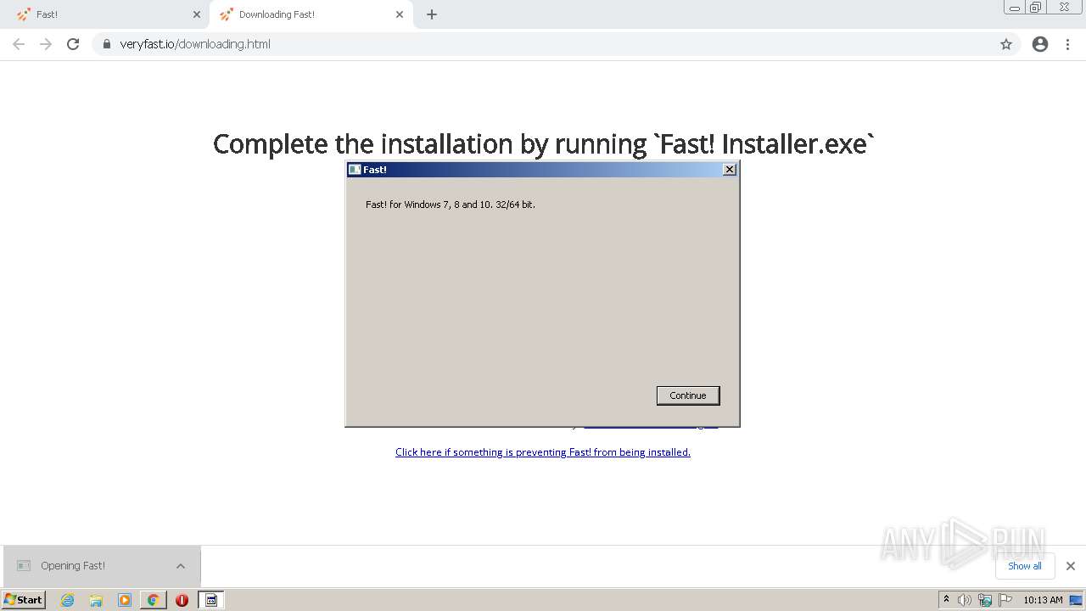
Task: Click Continue in the Fast! installer dialog
Action: (x=688, y=395)
